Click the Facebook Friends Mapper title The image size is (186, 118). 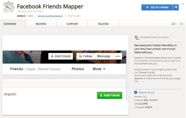click(x=50, y=6)
